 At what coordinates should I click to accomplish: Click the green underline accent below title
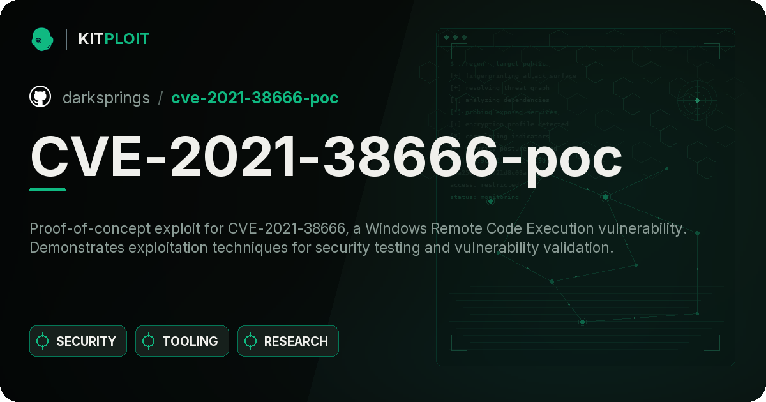[48, 190]
